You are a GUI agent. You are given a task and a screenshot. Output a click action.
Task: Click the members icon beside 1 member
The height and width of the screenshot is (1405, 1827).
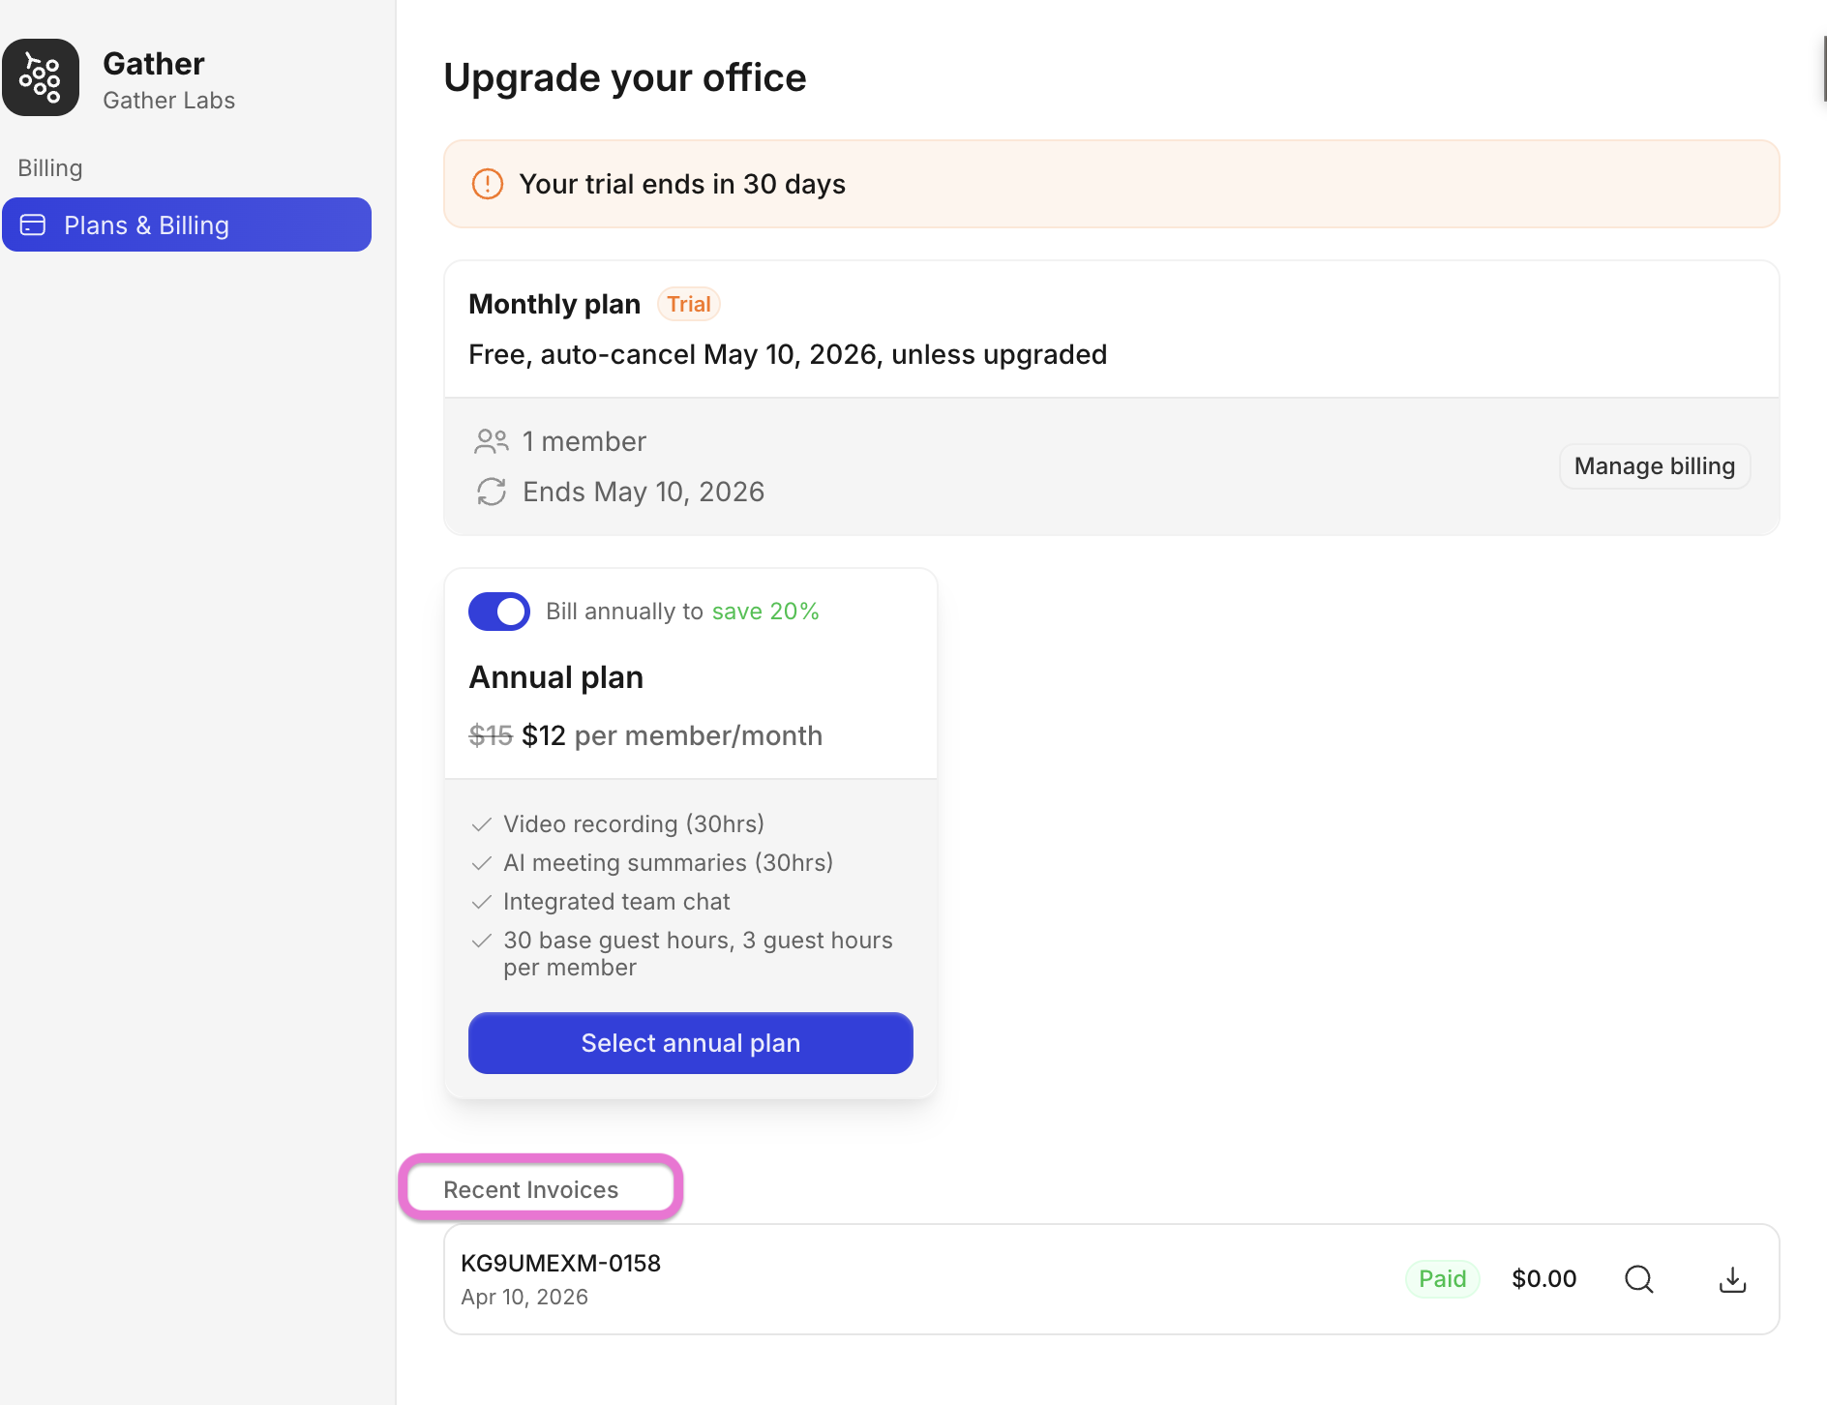pyautogui.click(x=492, y=441)
